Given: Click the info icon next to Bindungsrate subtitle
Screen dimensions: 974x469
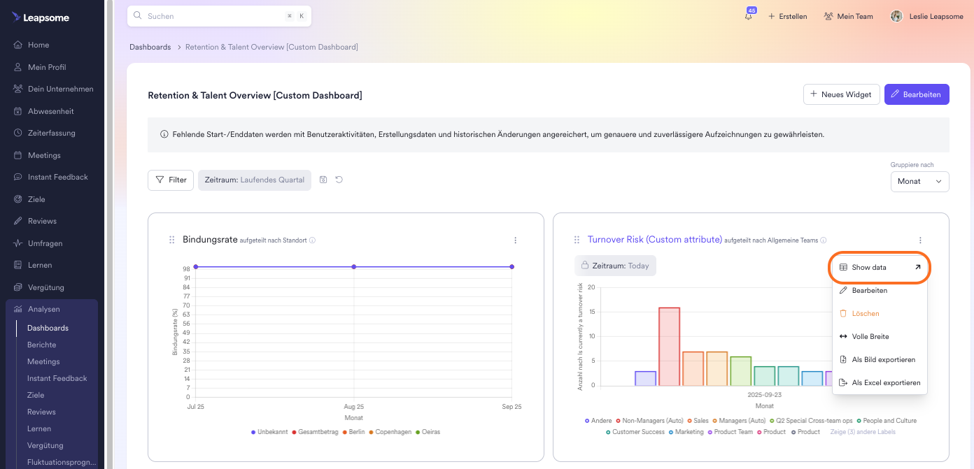Looking at the screenshot, I should 313,240.
